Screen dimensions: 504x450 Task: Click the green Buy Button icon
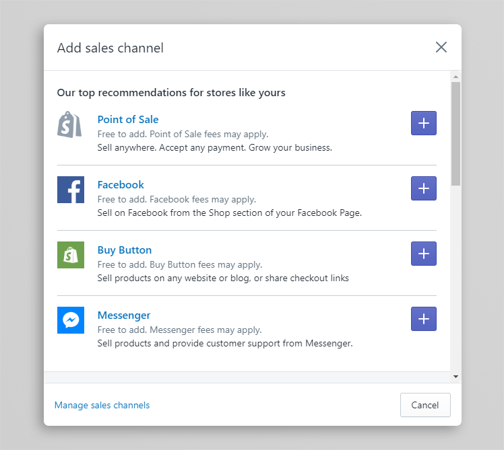point(70,255)
